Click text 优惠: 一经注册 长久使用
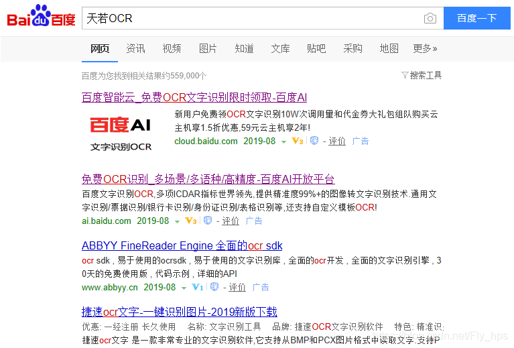 tap(129, 327)
